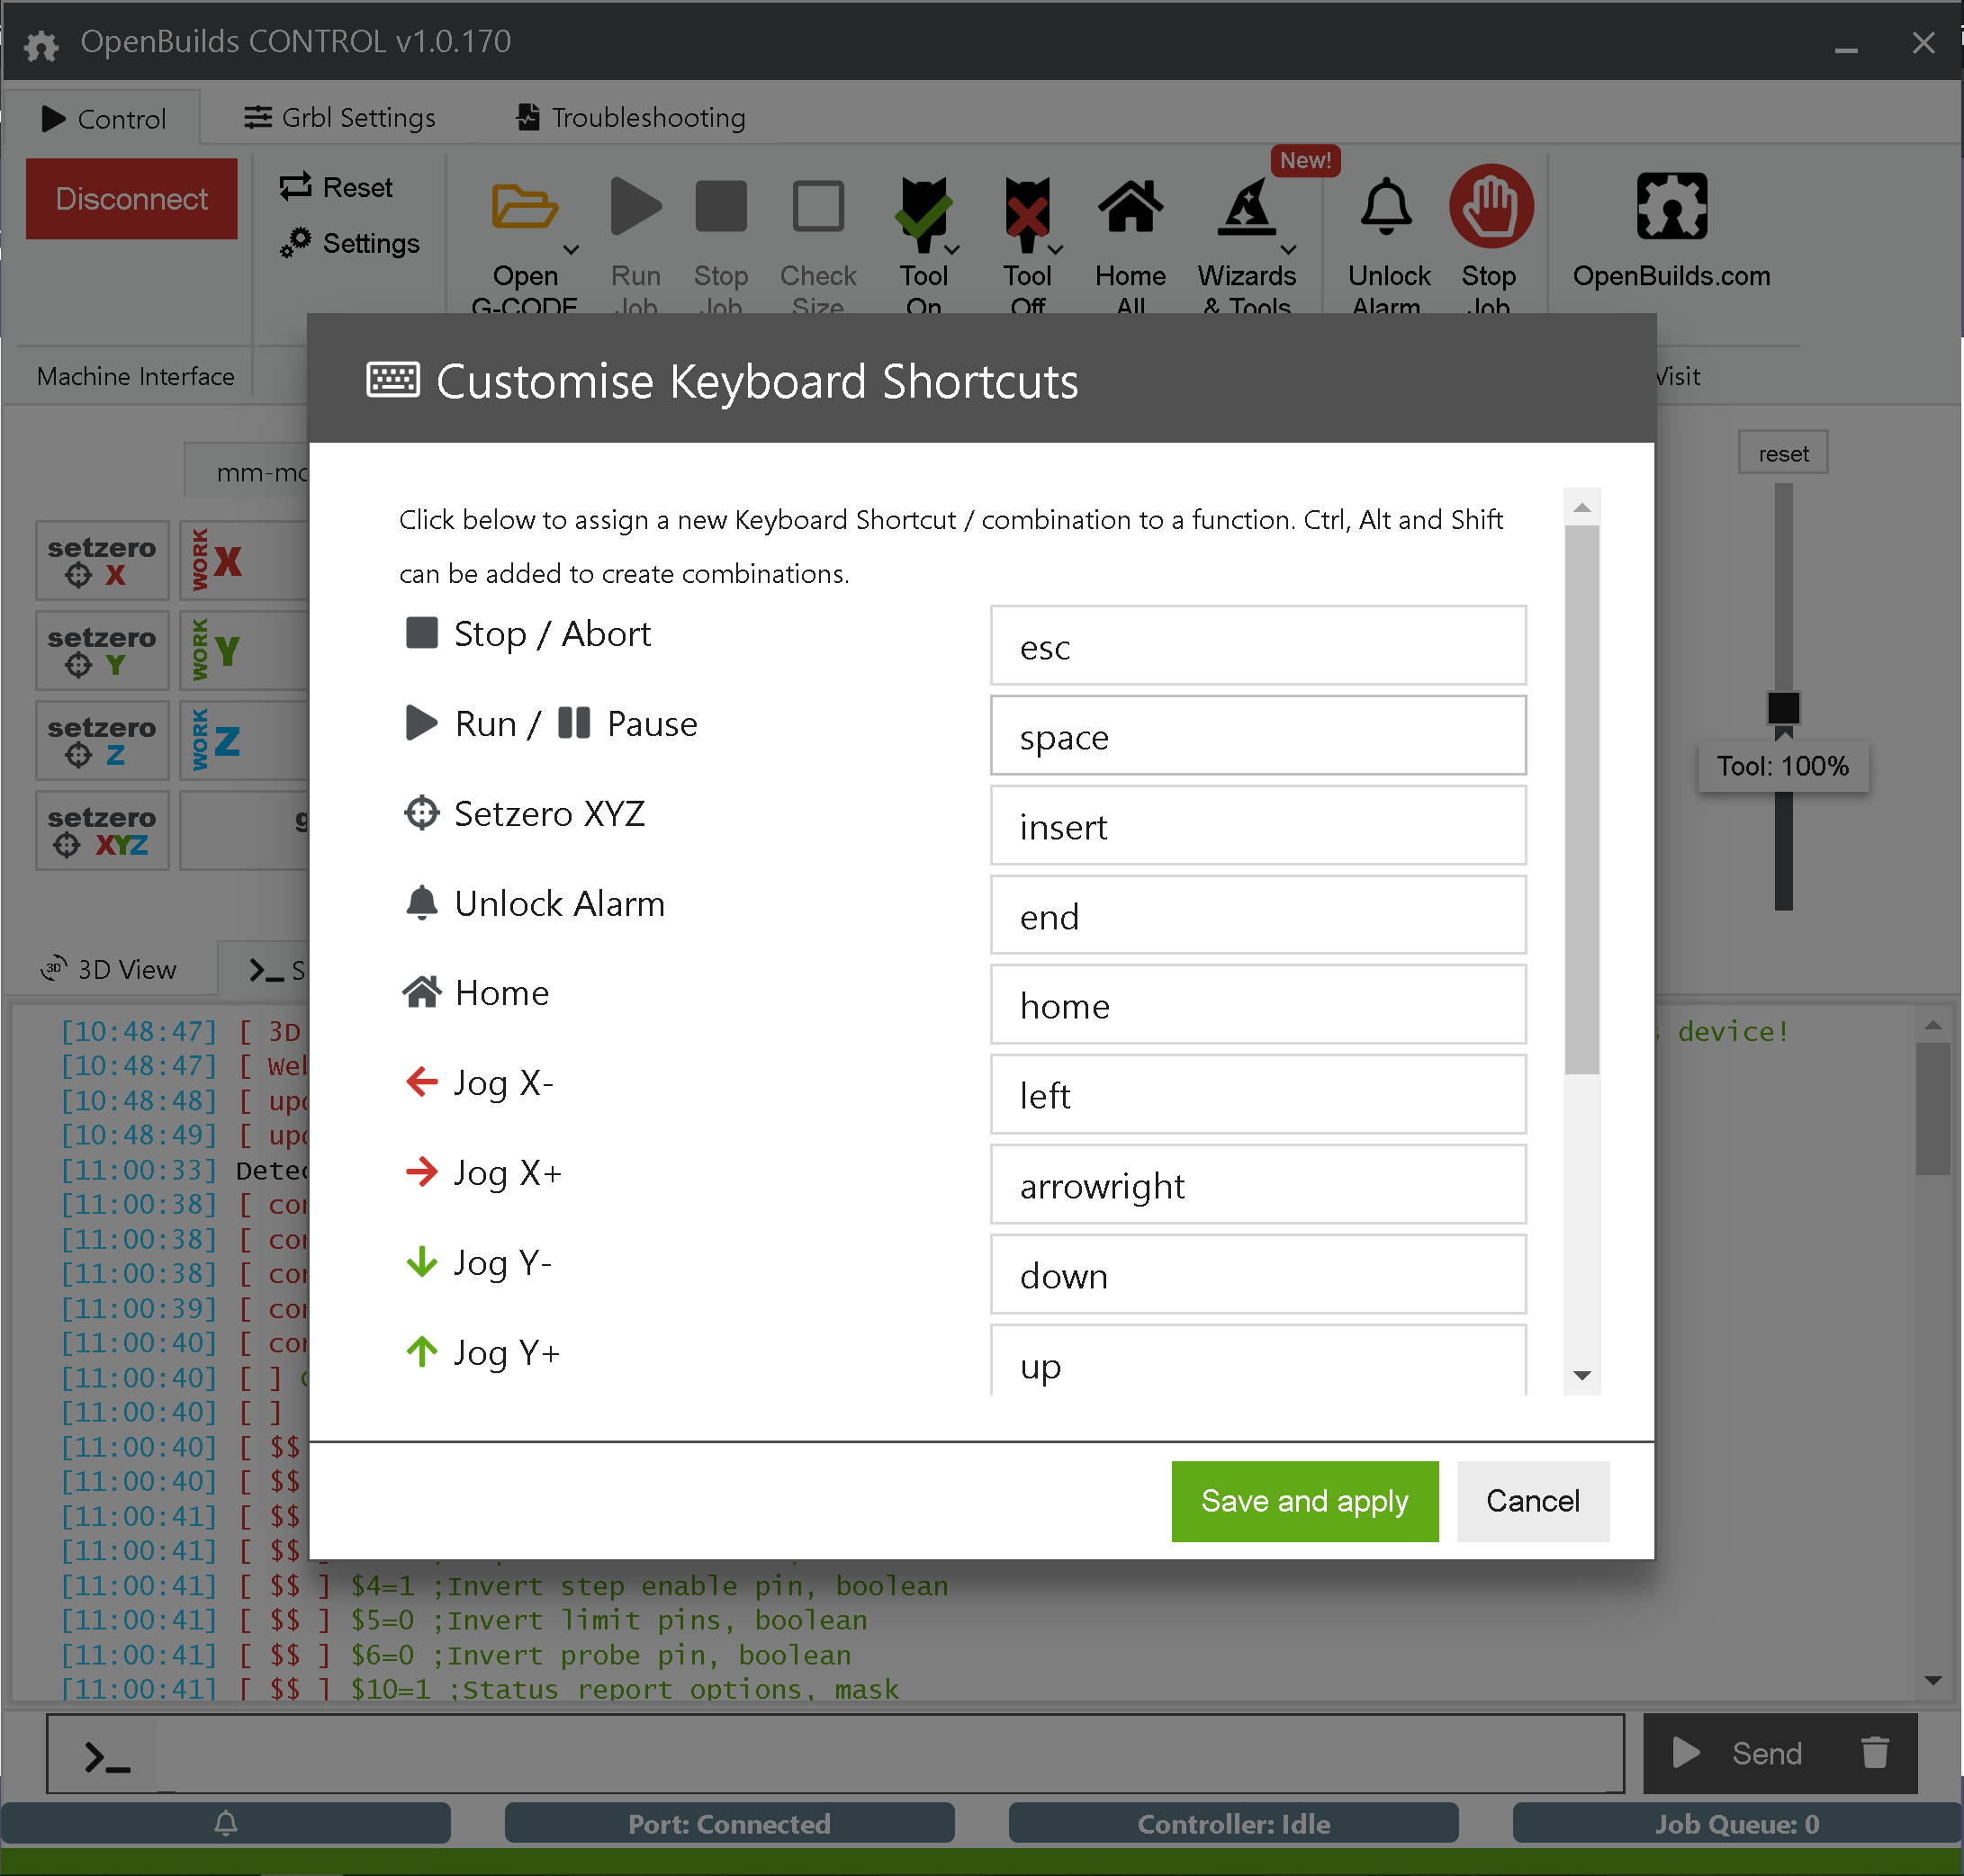Click the Jog X- shortcut field
1964x1876 pixels.
tap(1257, 1094)
